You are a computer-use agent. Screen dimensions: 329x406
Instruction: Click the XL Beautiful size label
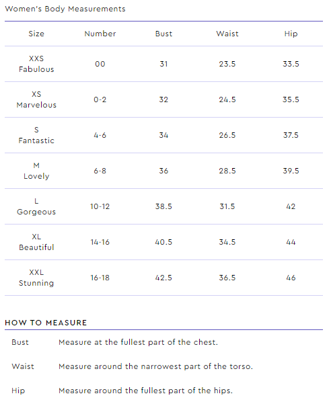(x=36, y=242)
